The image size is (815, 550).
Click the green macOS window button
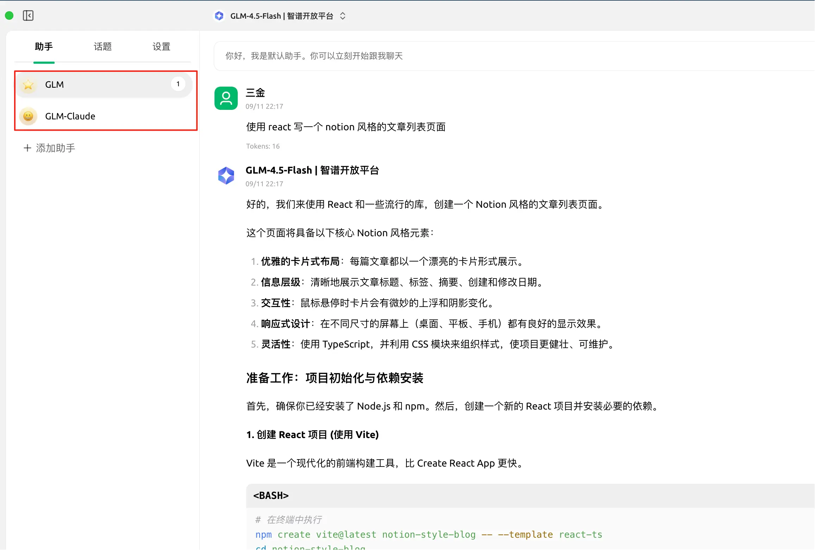pos(9,15)
